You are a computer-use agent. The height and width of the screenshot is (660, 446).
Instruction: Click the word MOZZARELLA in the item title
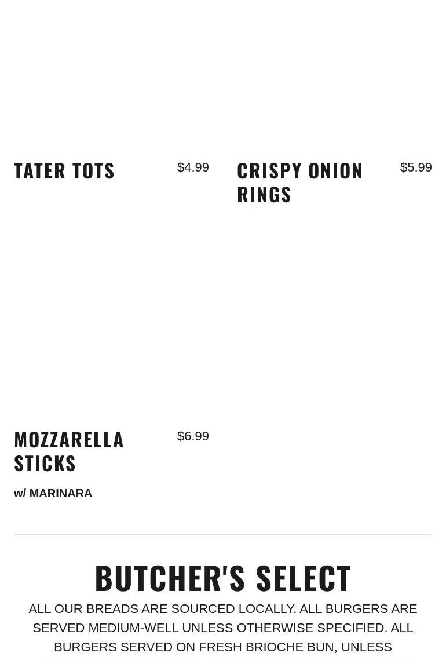tap(69, 439)
